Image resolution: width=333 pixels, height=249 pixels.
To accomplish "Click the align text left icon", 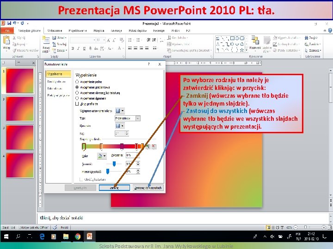I will [130, 48].
